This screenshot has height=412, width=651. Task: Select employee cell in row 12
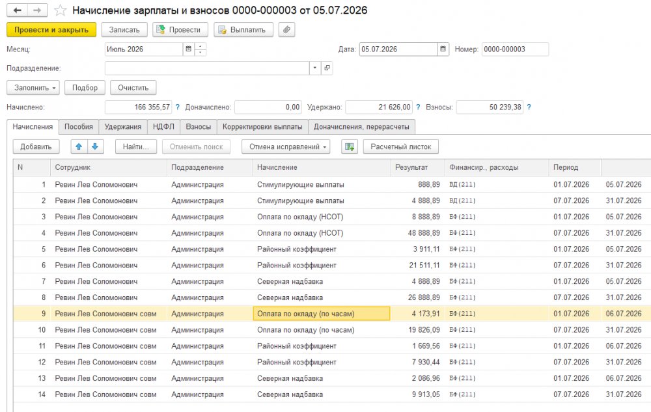[108, 363]
